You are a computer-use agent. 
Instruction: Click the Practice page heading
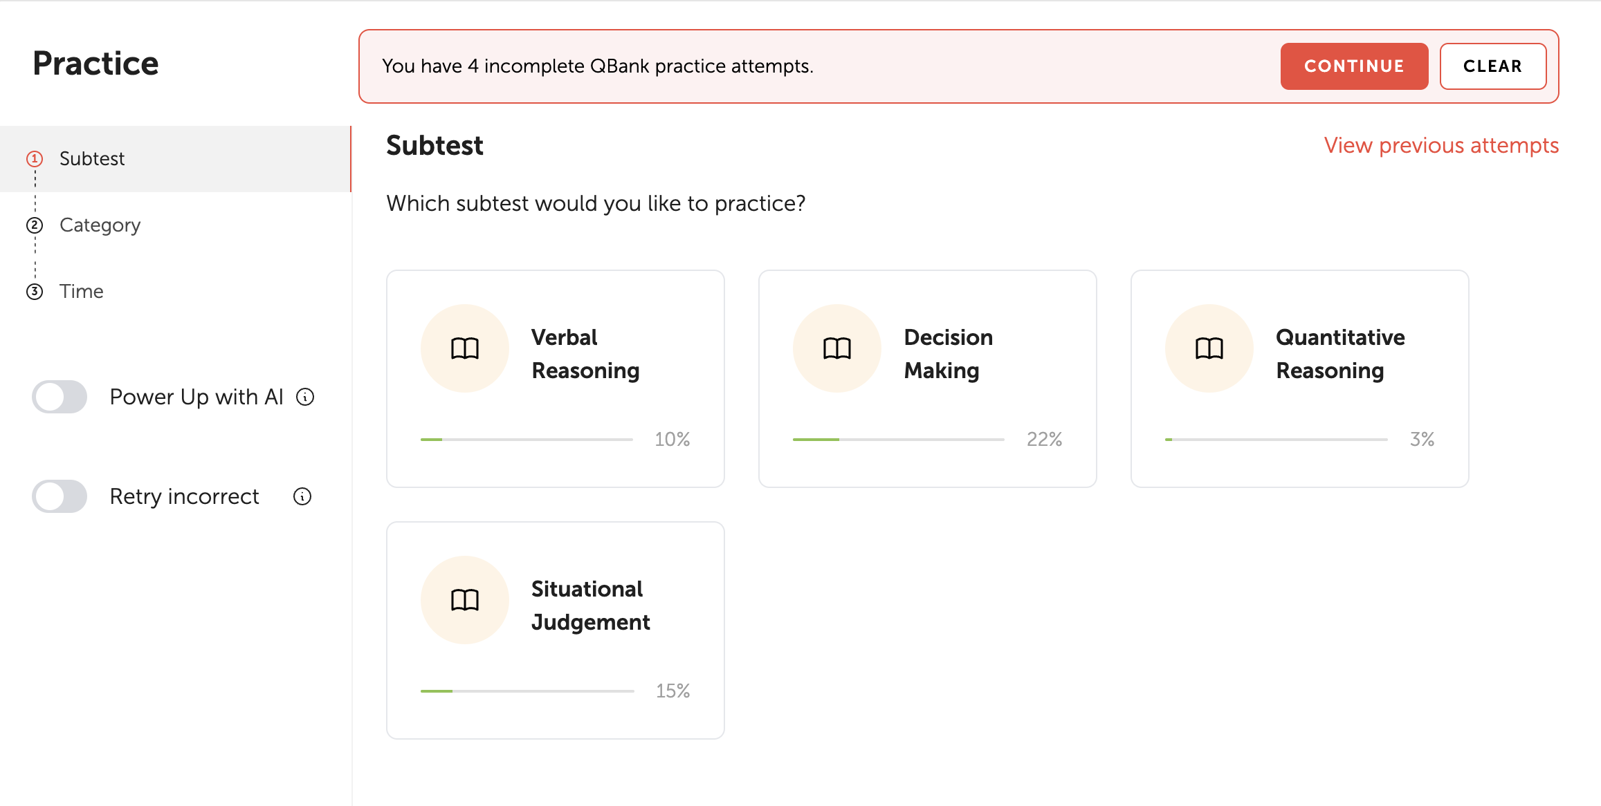click(96, 64)
